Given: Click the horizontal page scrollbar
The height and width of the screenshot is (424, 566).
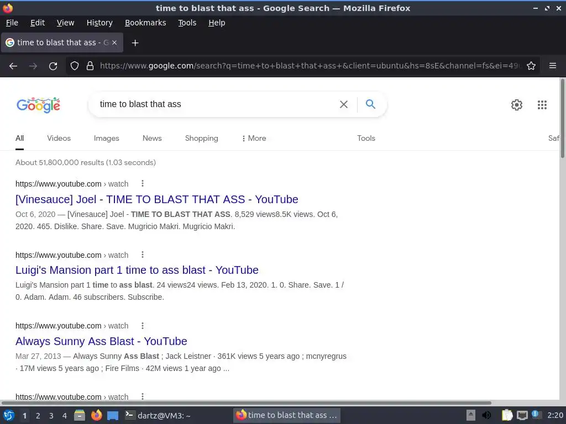Looking at the screenshot, I should (x=246, y=402).
